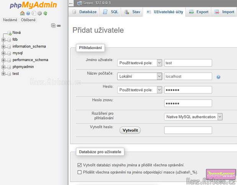The width and height of the screenshot is (237, 185).
Task: Open the phpMyAdmin documentation help icon
Action: click(x=28, y=13)
